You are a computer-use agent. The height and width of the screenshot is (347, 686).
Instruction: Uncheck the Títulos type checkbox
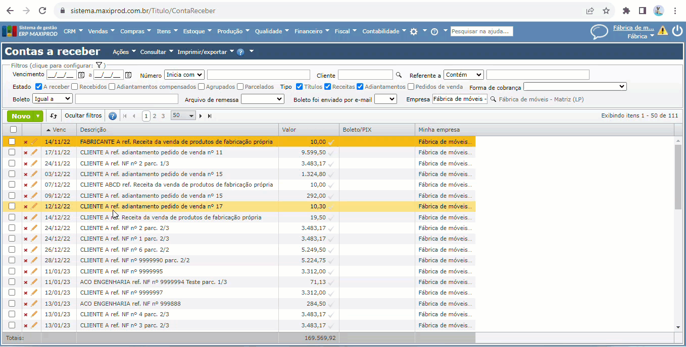pyautogui.click(x=300, y=87)
